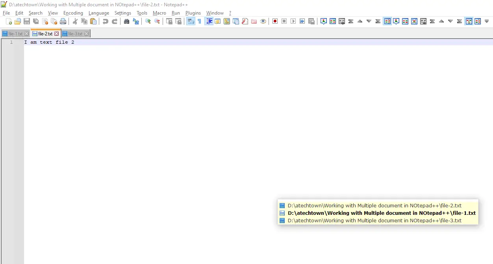Open the Window menu

[x=215, y=13]
